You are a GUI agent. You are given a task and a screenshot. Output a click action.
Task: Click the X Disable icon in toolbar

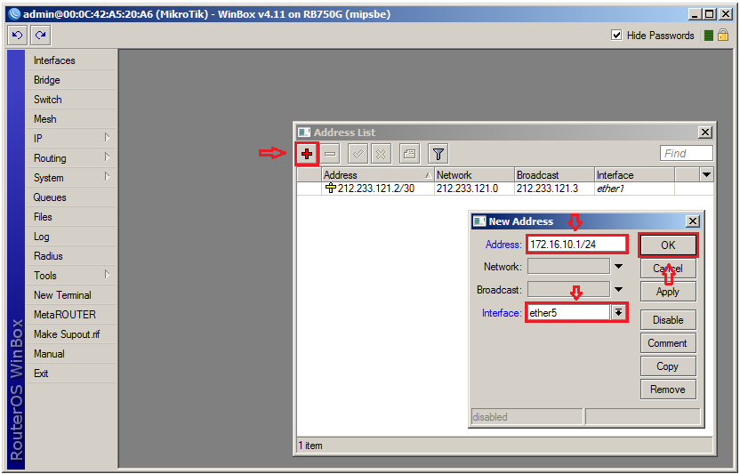(382, 154)
